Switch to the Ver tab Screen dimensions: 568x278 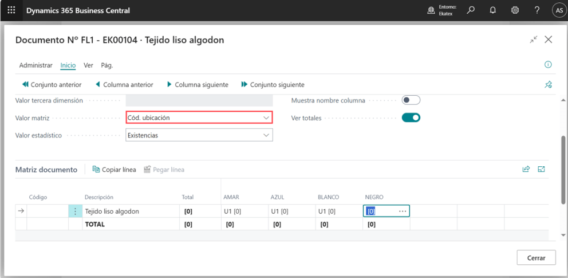click(x=88, y=65)
